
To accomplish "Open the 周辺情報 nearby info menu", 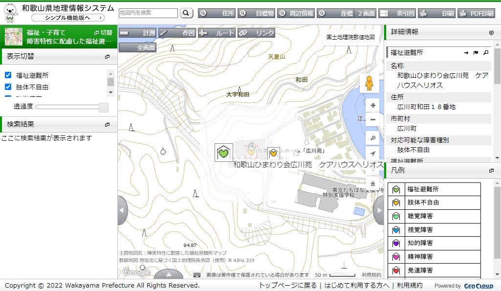I will pos(296,13).
